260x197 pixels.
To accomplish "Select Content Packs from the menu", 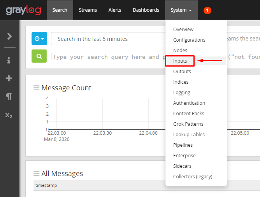I will pyautogui.click(x=188, y=114).
